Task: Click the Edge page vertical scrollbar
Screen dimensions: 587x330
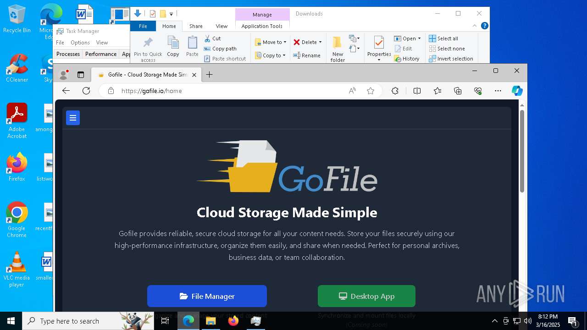Action: click(x=522, y=151)
